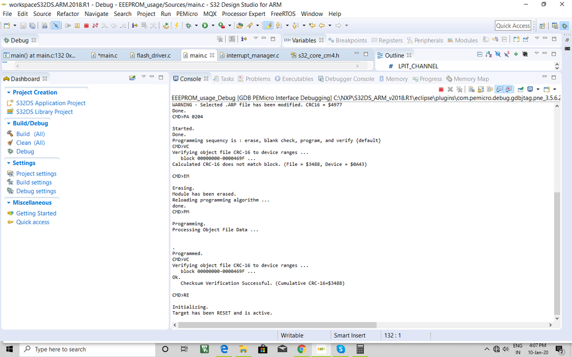Click the Back navigation arrow icon
572x357 pixels.
(322, 26)
